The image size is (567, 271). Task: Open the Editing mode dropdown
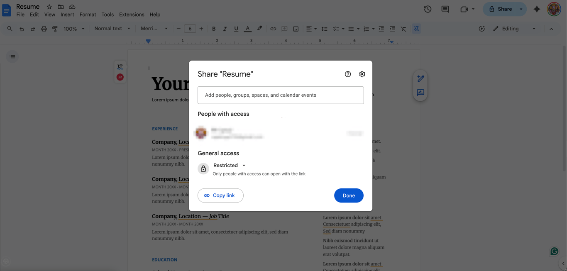click(514, 29)
